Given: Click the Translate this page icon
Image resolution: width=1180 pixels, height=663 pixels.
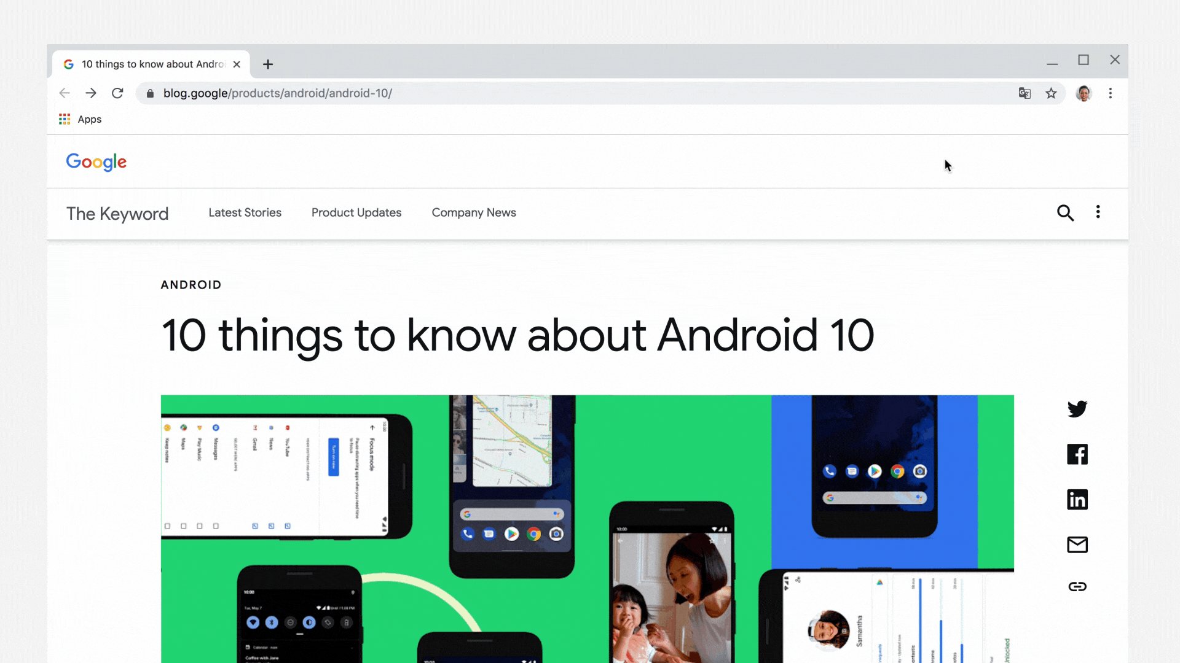Looking at the screenshot, I should (1024, 93).
